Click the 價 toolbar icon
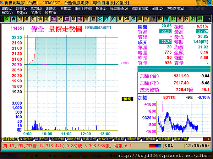 40,19
